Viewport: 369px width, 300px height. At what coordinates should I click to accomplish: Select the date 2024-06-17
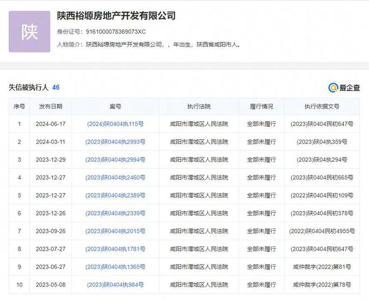coord(50,124)
